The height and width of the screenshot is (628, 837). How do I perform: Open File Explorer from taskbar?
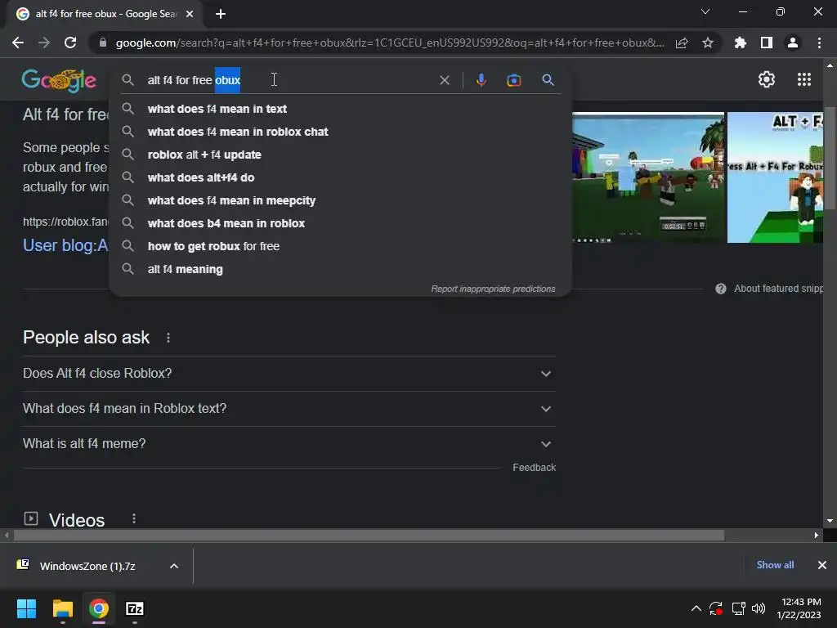[x=62, y=608]
